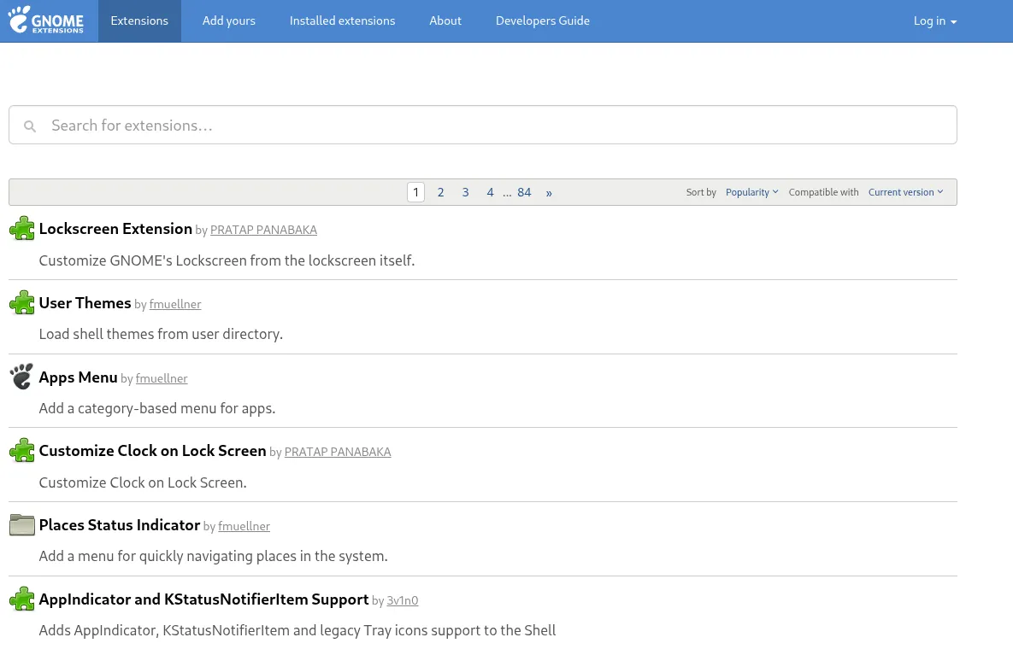1013x649 pixels.
Task: Visit author fmuellner's profile link
Action: tap(174, 304)
